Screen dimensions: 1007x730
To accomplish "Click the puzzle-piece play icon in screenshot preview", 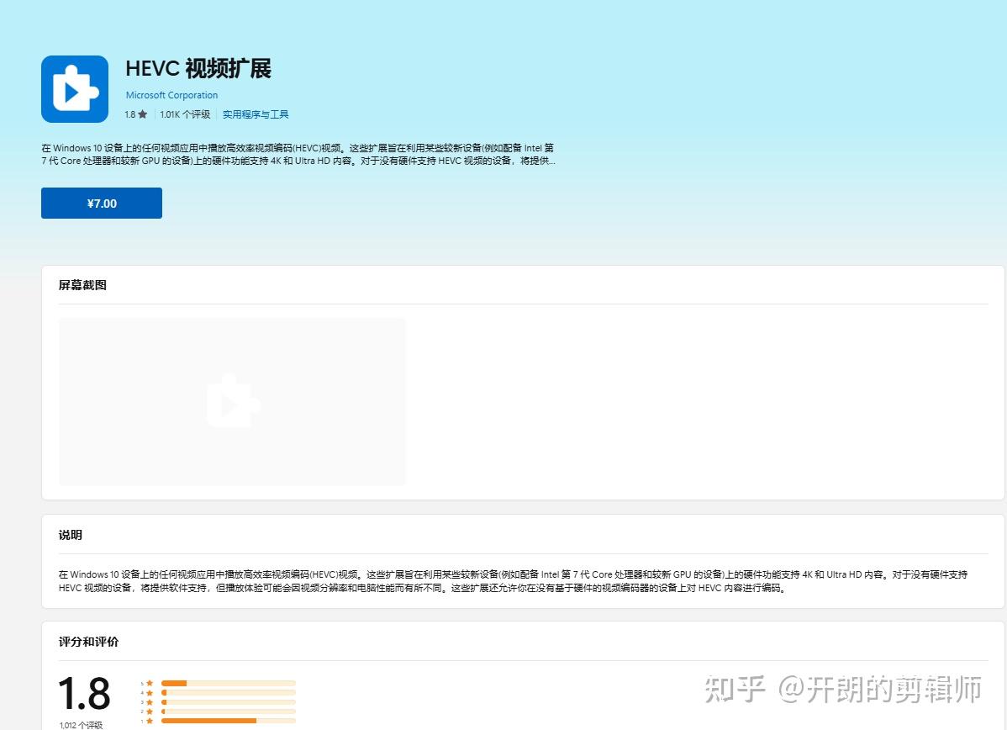I will (233, 401).
